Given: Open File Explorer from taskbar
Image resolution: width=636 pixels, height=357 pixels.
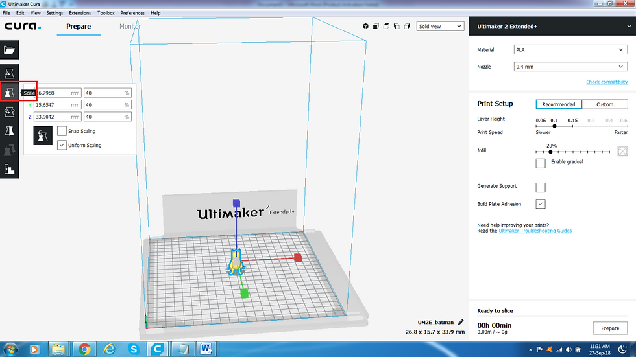Looking at the screenshot, I should point(59,349).
